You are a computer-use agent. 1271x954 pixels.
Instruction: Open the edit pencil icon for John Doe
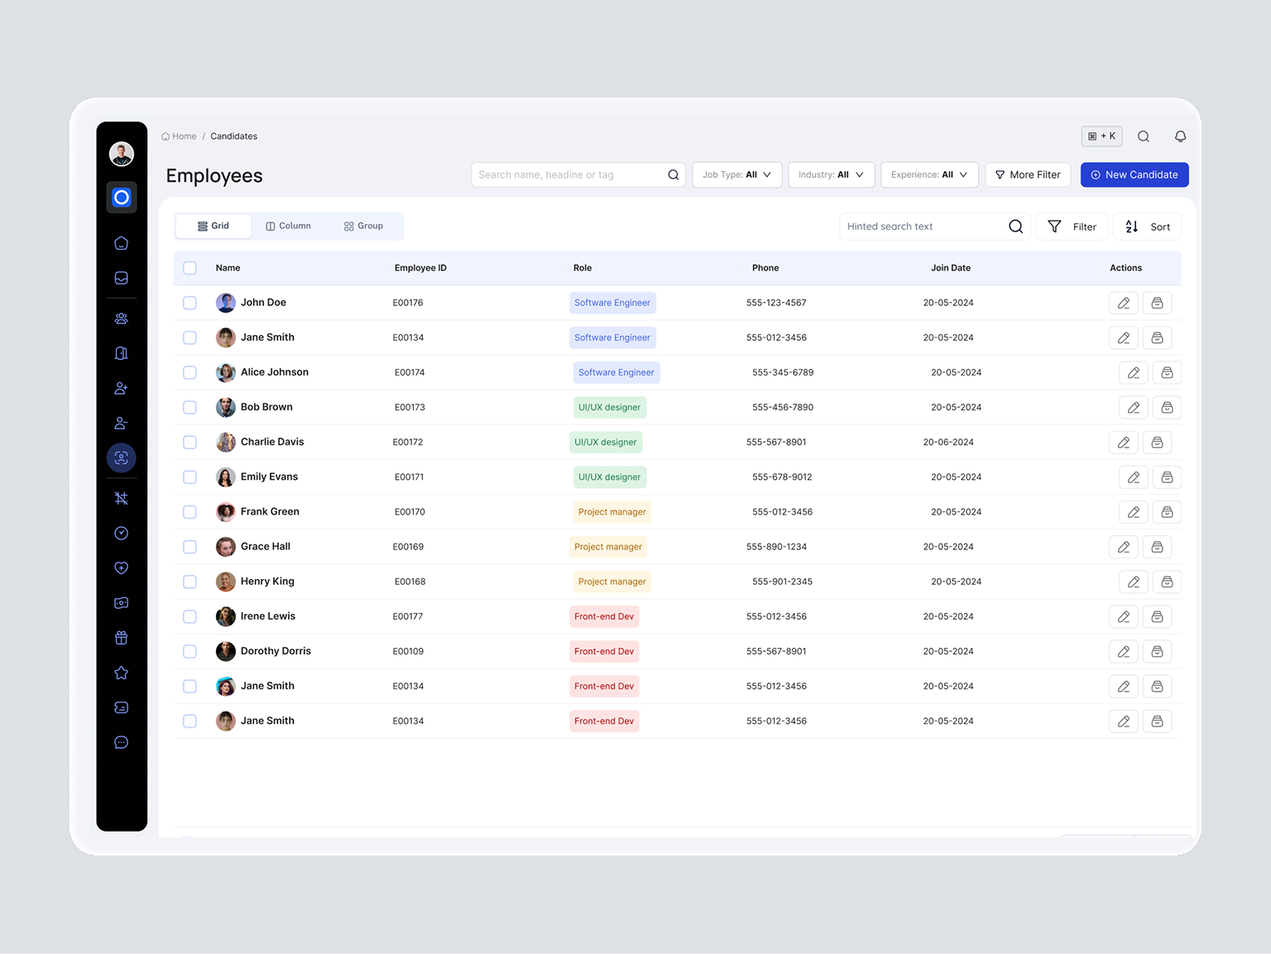(1123, 303)
